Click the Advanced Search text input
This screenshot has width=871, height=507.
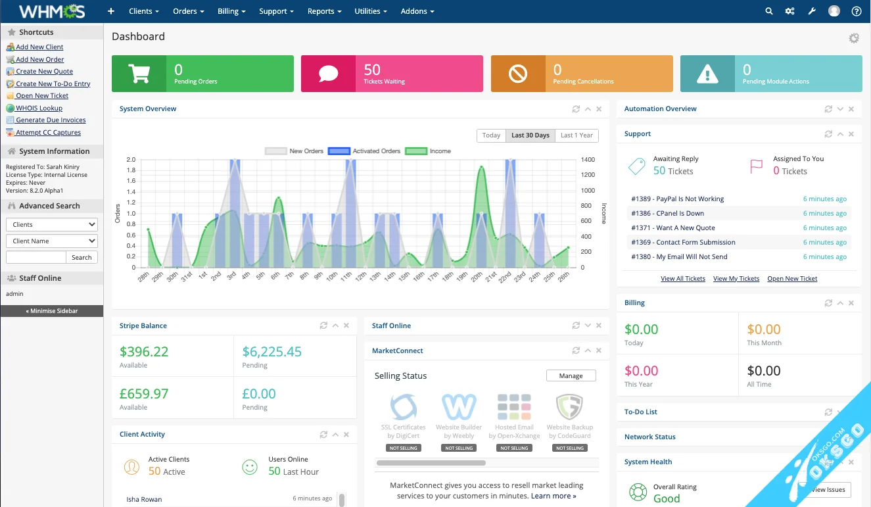[x=36, y=257]
